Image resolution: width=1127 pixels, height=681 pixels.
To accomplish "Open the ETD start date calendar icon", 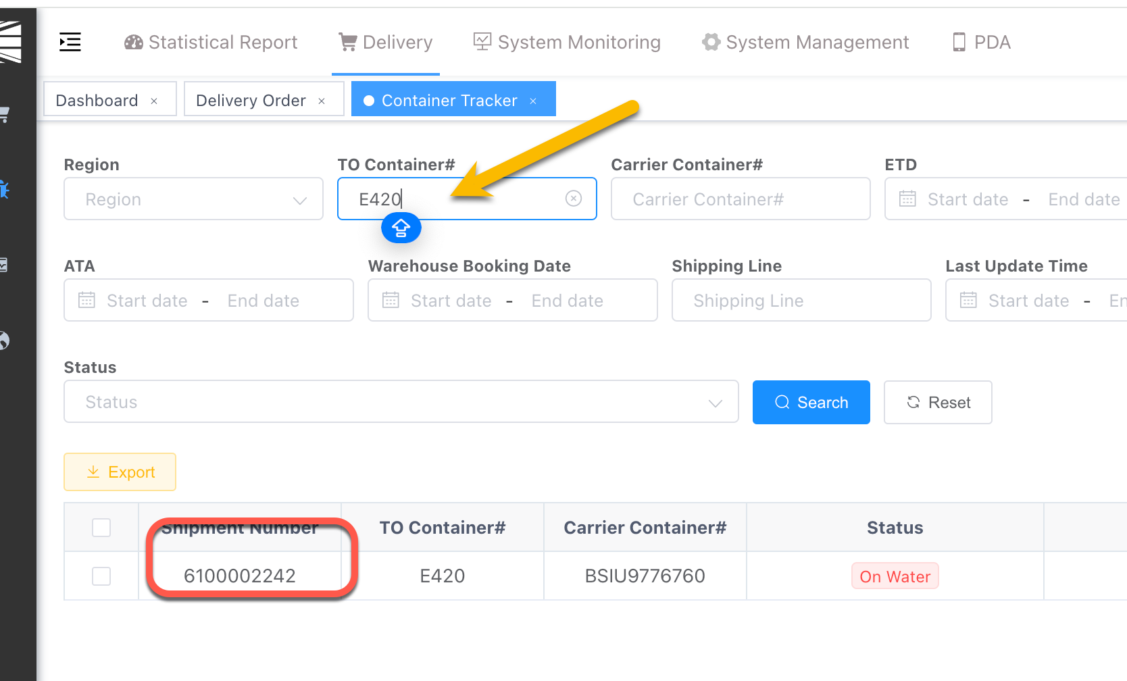I will 907,199.
